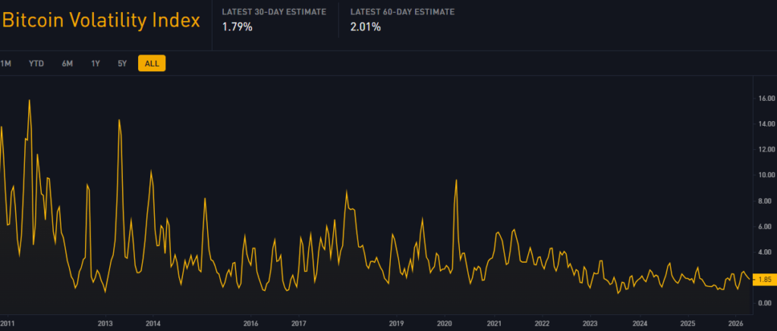Switch chart to YTD range

point(36,64)
